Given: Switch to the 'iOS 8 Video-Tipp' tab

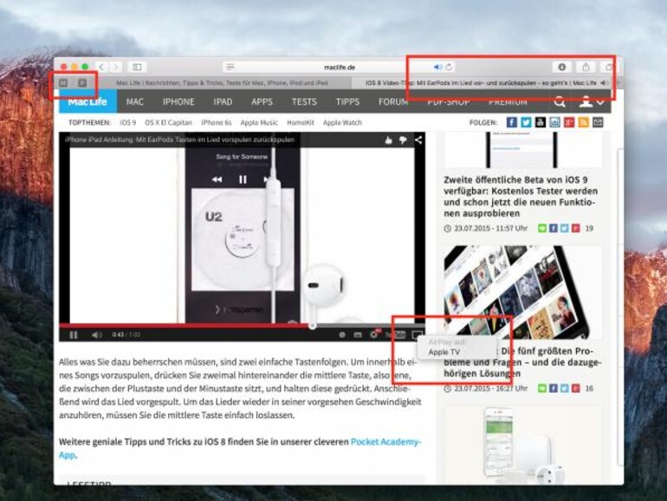Looking at the screenshot, I should tap(481, 83).
